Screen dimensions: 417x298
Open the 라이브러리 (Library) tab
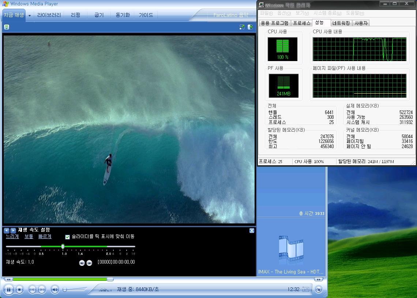(49, 15)
